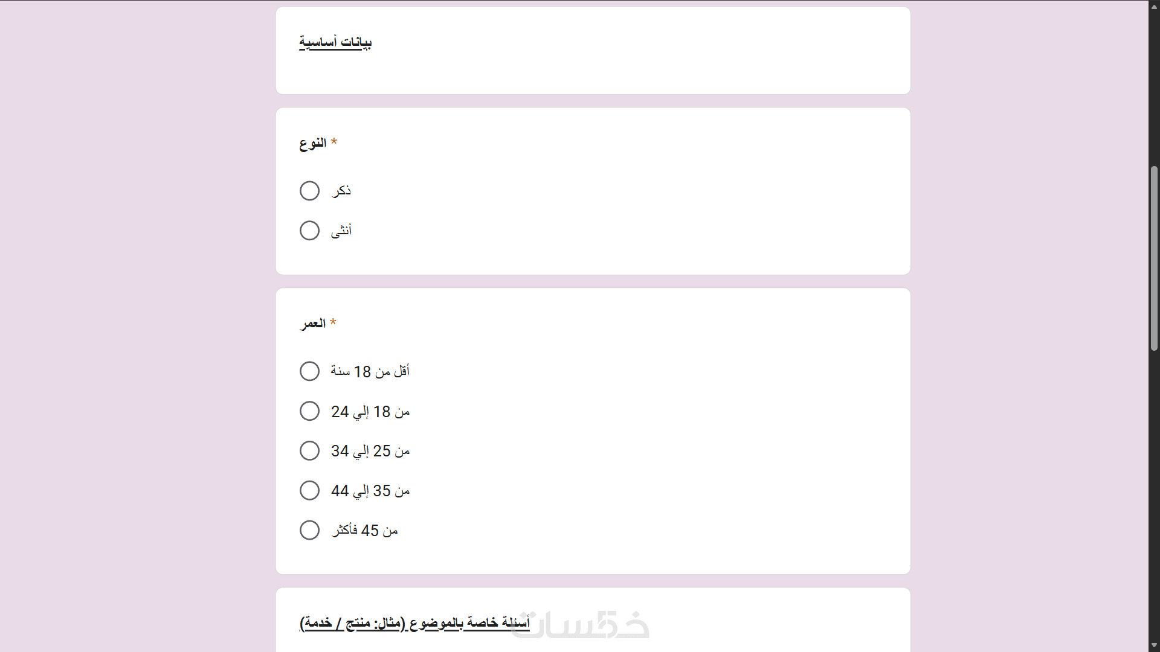This screenshot has width=1160, height=652.
Task: Pick the من 18 إلي 24 radio circle
Action: tap(309, 411)
